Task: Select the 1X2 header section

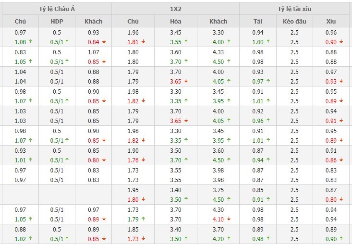Action: coord(176,9)
